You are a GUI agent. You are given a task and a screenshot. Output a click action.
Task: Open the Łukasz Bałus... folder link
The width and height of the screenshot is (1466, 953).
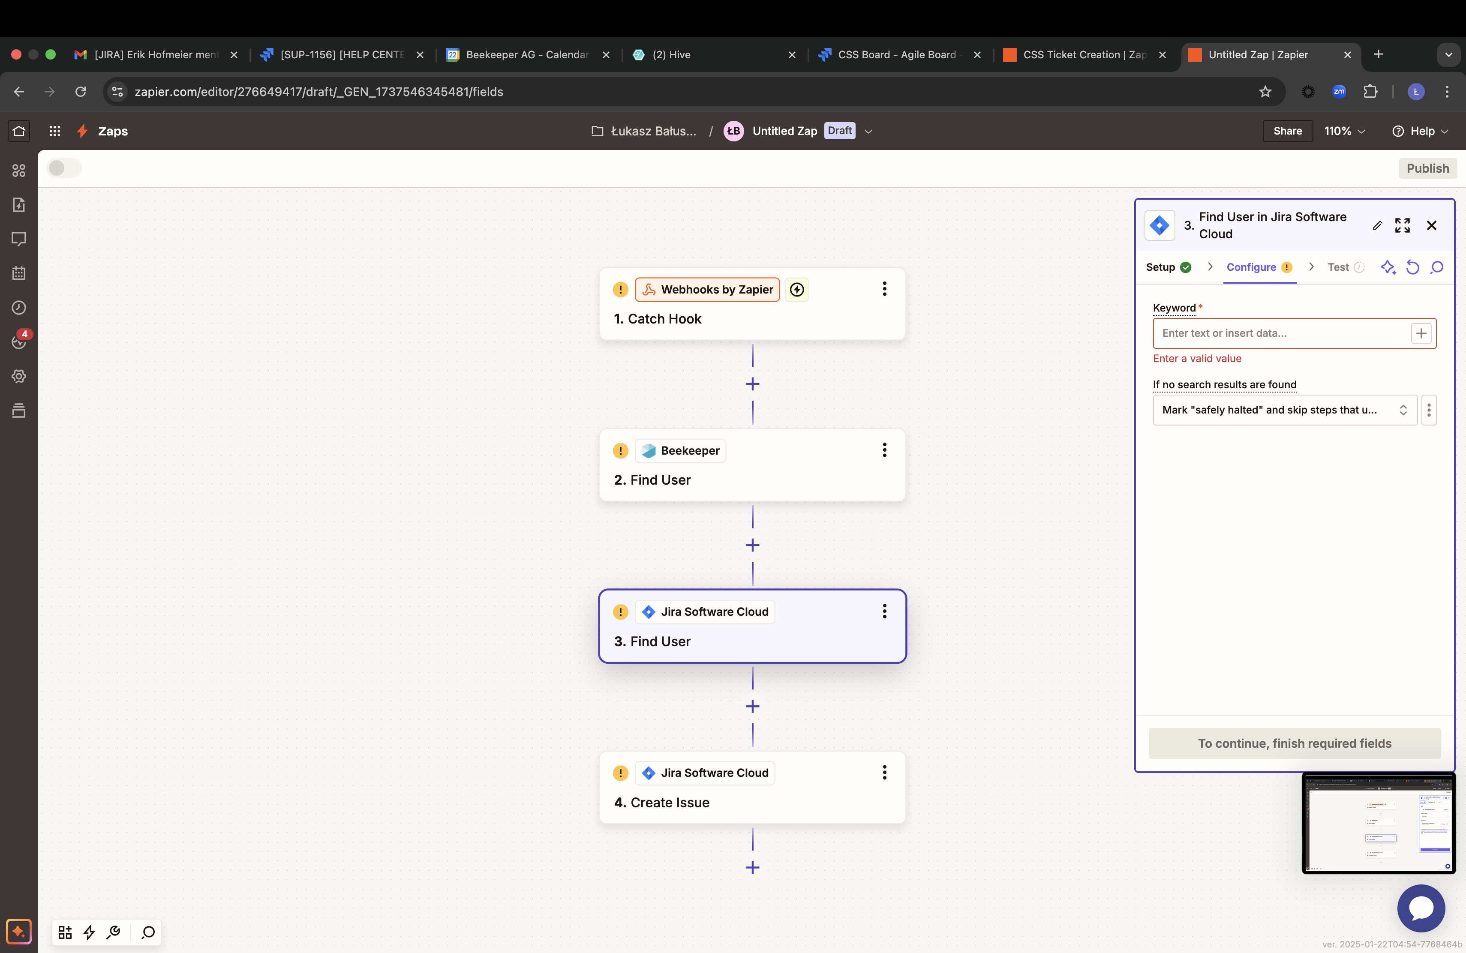[644, 131]
